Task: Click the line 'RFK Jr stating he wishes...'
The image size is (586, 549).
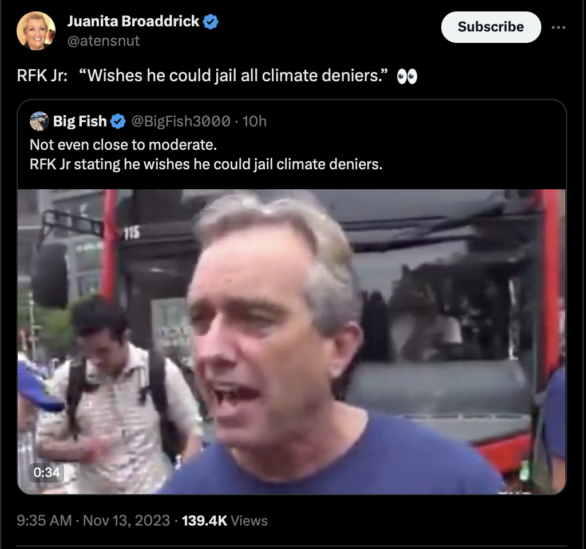Action: 206,164
